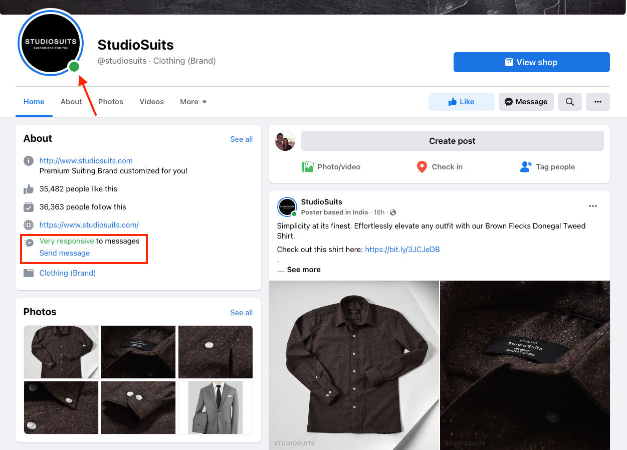Open the http://www.studiosuits.com link
Screen dimensions: 627x450
(x=86, y=161)
